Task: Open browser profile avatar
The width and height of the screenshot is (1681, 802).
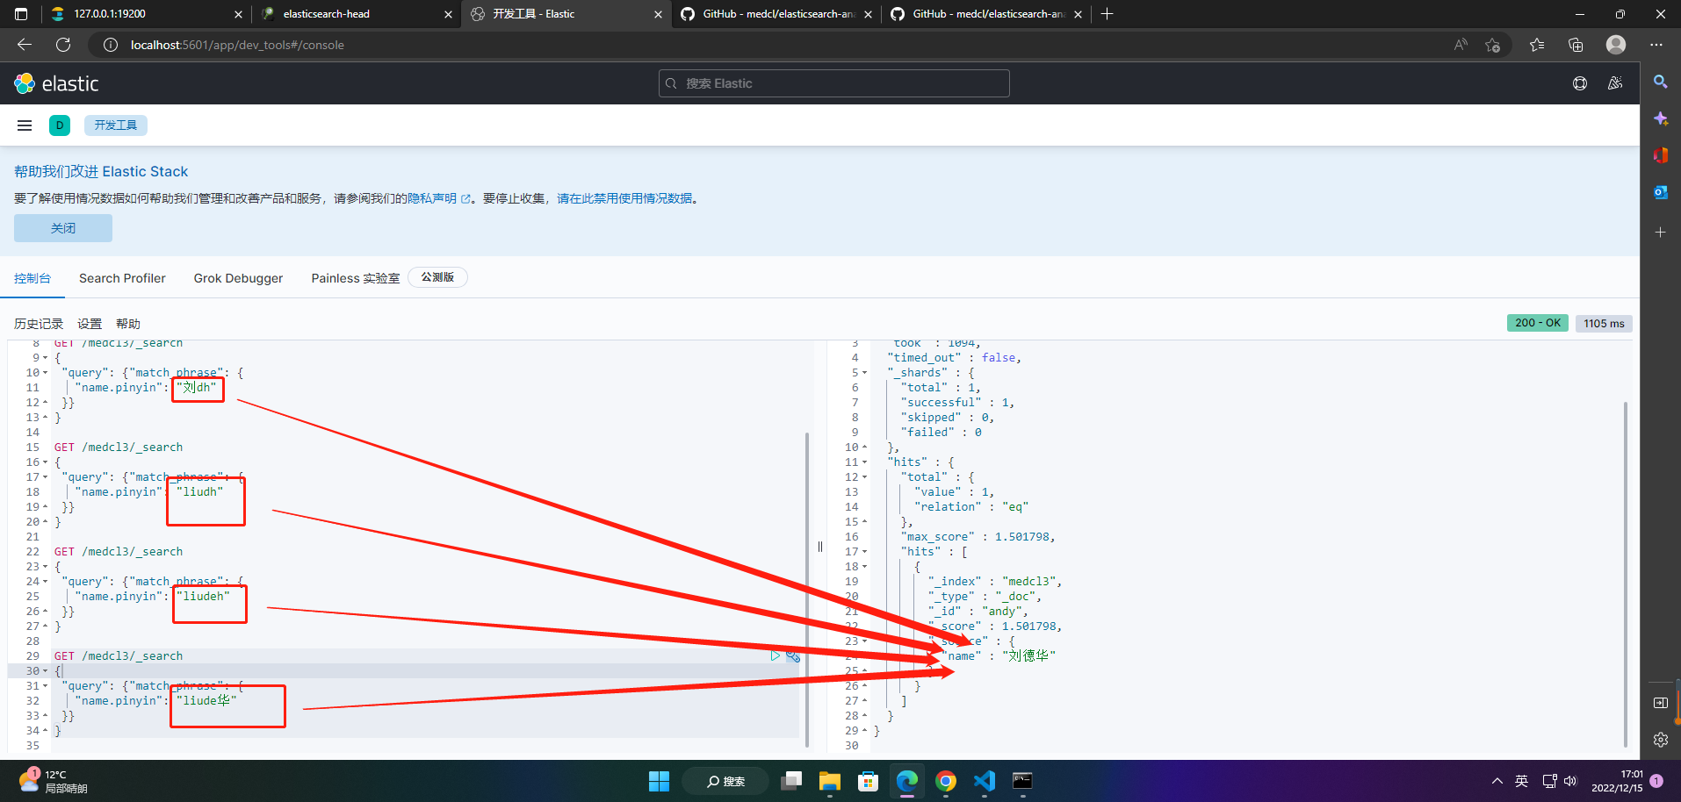Action: coord(1616,45)
